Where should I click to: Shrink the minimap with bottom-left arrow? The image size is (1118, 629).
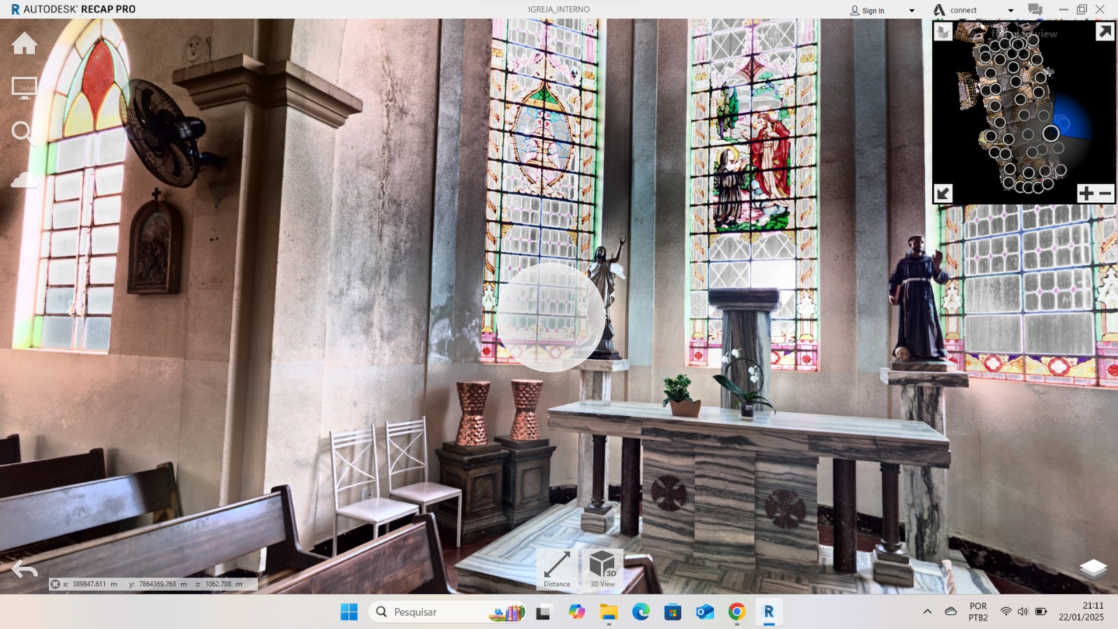(943, 194)
